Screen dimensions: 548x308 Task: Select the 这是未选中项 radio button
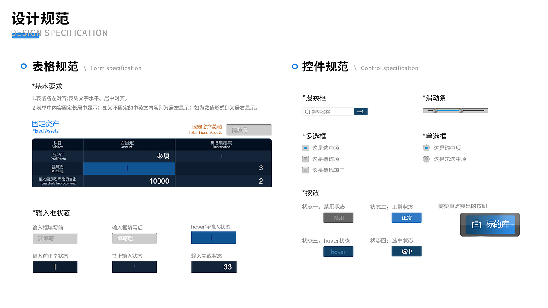point(426,159)
